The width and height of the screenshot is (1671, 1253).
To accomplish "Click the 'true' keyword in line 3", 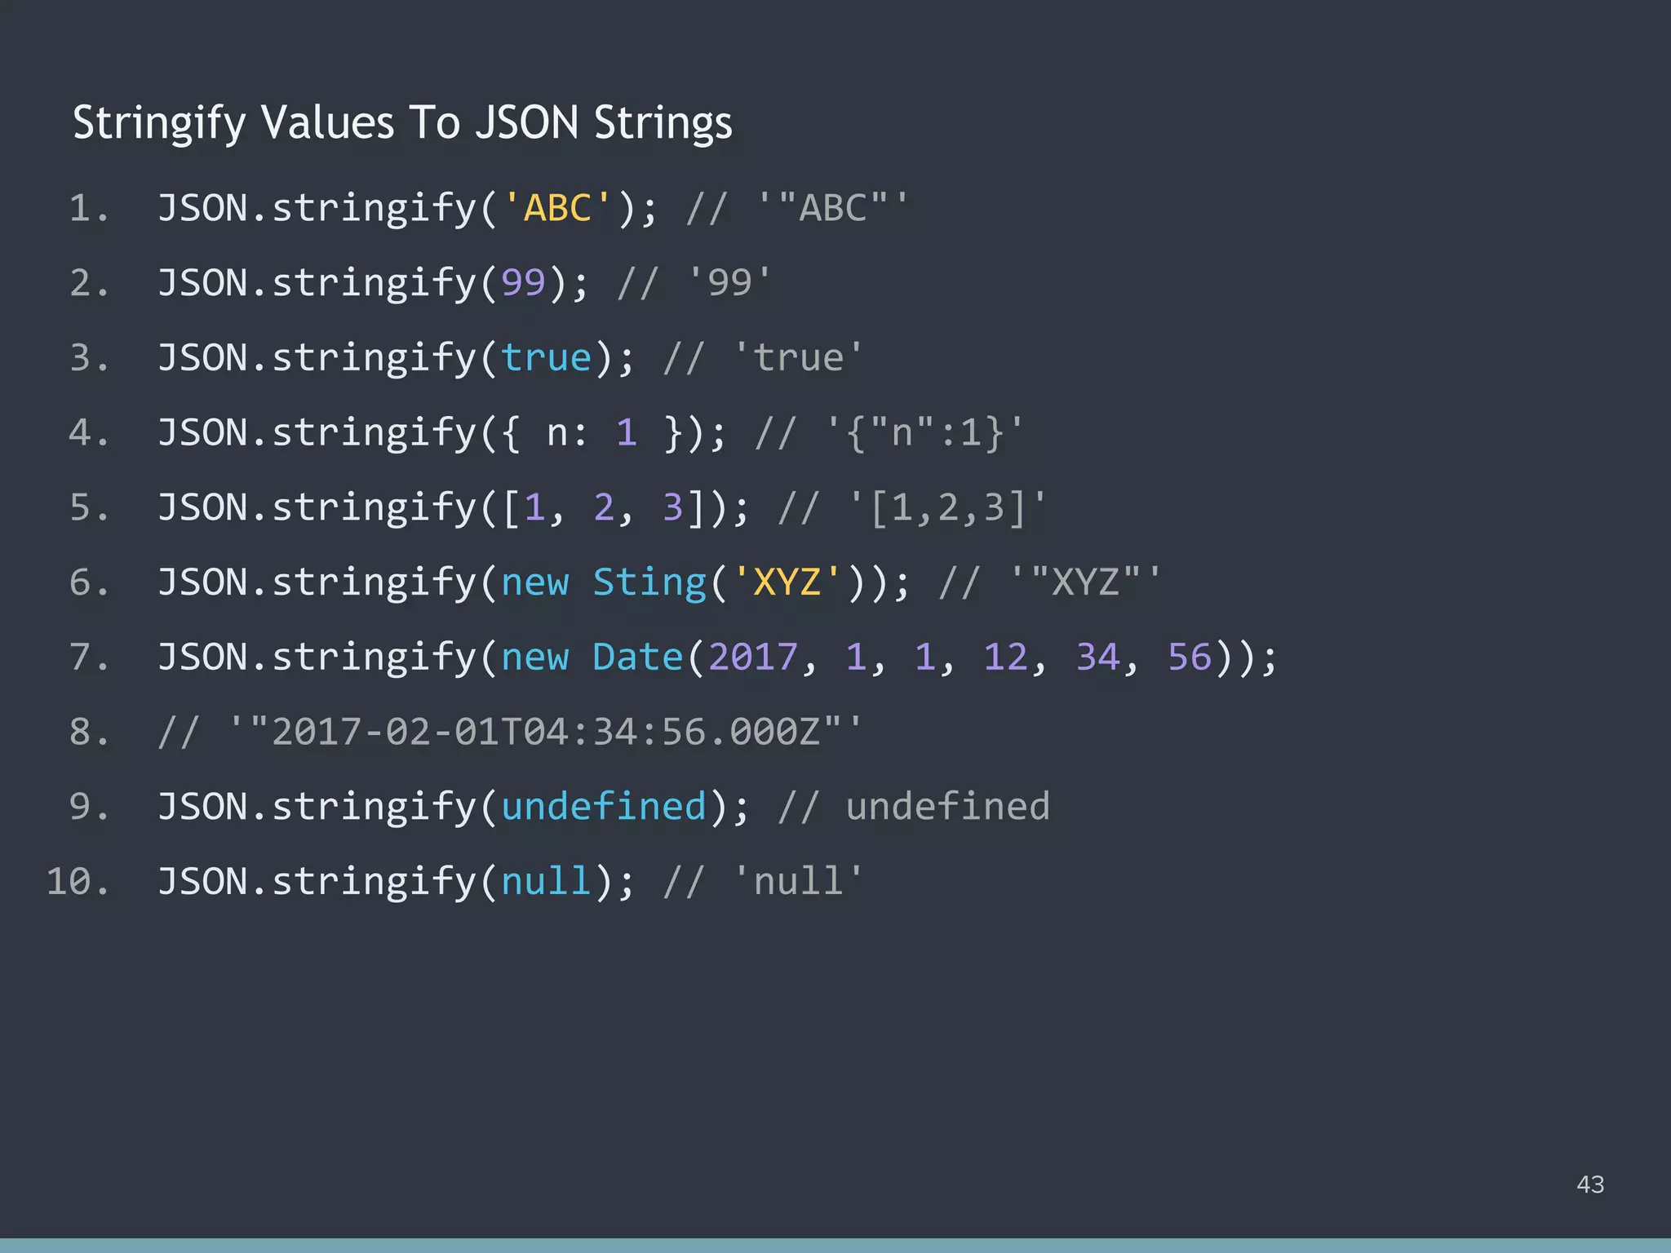I will [x=545, y=356].
